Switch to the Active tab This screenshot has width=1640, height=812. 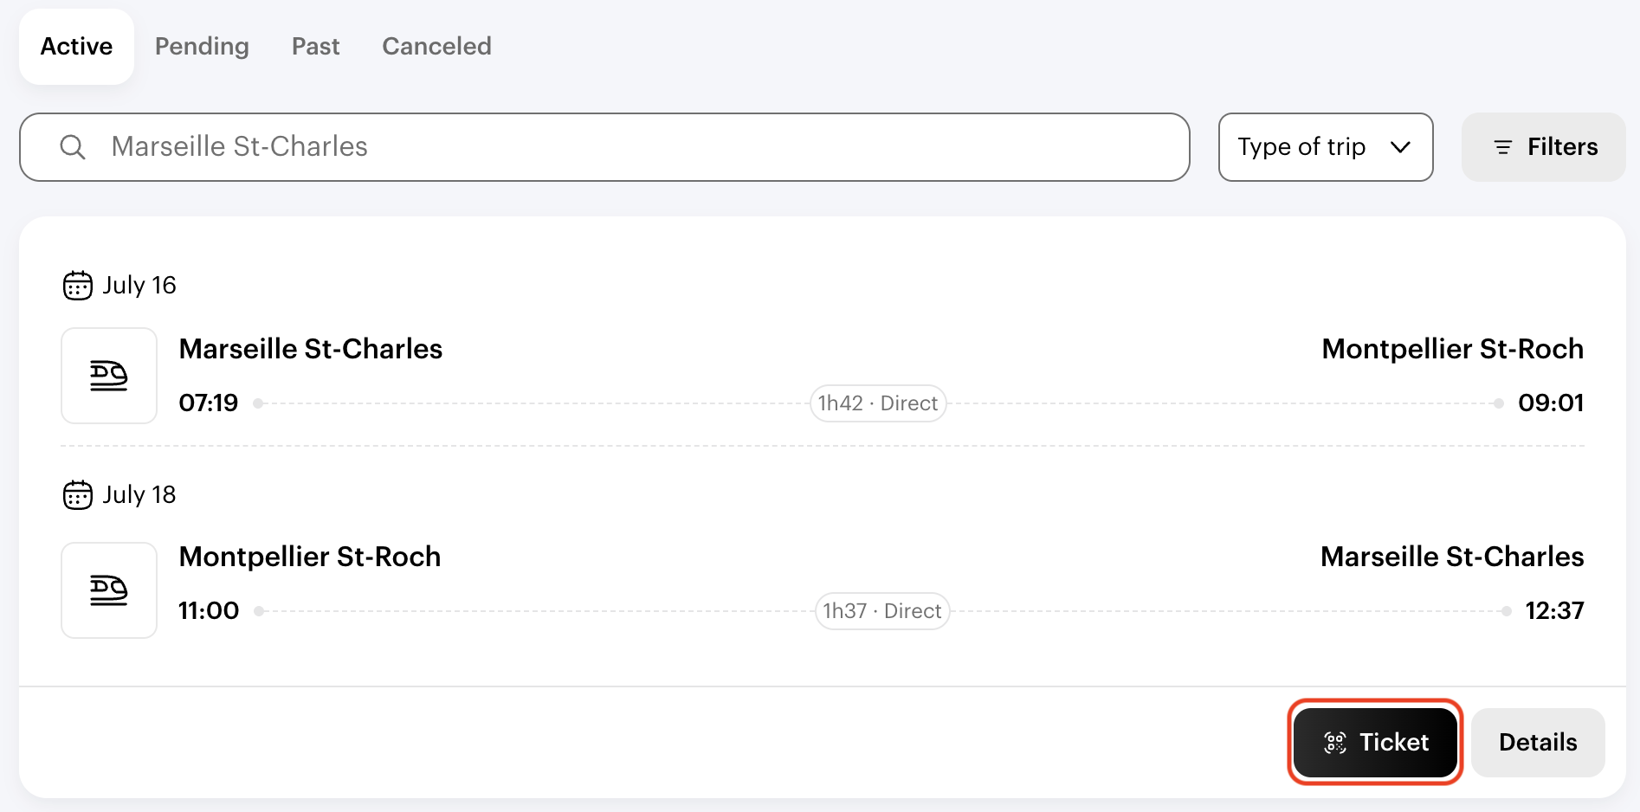point(76,47)
